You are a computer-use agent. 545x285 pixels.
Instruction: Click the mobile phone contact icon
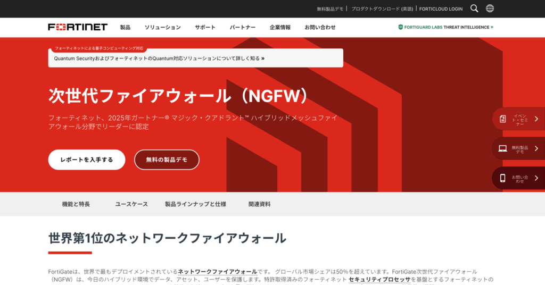coord(502,178)
